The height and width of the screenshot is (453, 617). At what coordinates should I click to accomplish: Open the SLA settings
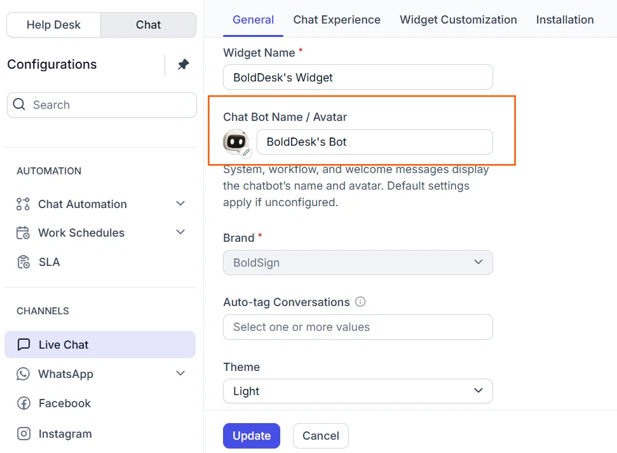(48, 262)
